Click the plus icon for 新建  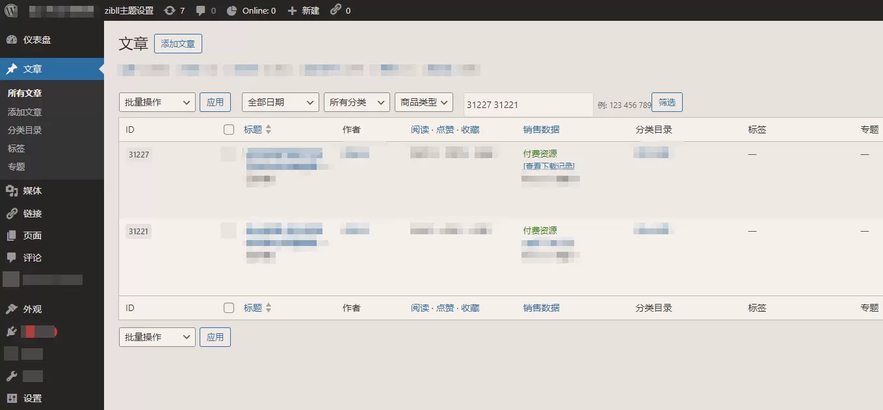pos(292,10)
